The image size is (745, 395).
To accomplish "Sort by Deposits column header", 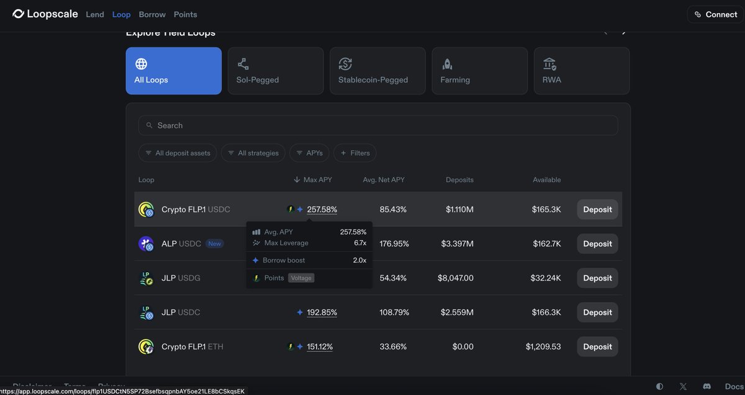I will (459, 180).
